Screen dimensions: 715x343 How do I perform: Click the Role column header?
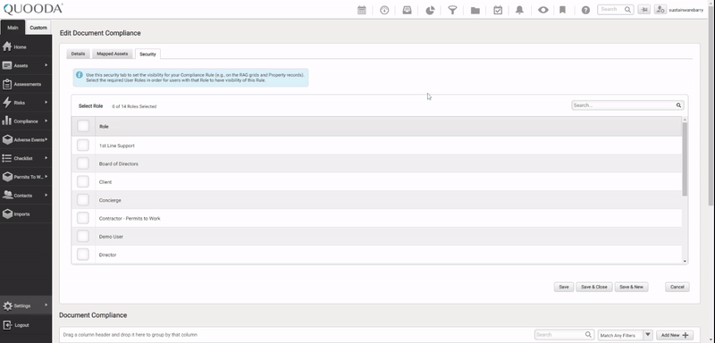pyautogui.click(x=104, y=126)
